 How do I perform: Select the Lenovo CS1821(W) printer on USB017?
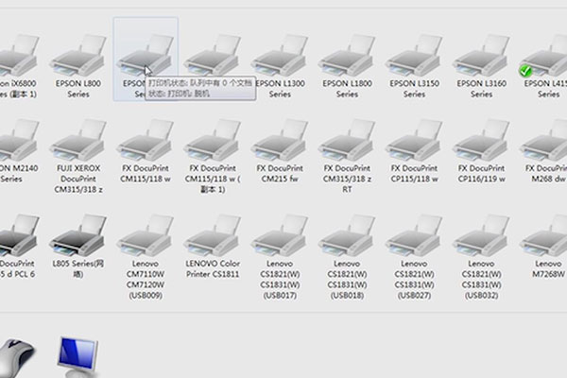point(280,232)
